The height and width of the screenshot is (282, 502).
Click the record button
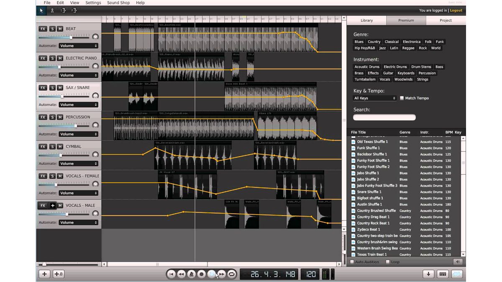coord(201,274)
